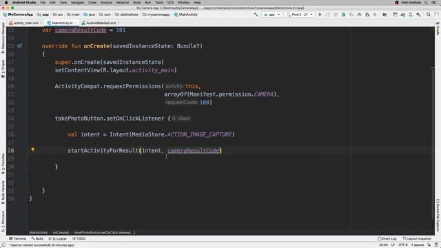The image size is (441, 248).
Task: Click the override gutter icon on line 15
Action: tap(19, 46)
